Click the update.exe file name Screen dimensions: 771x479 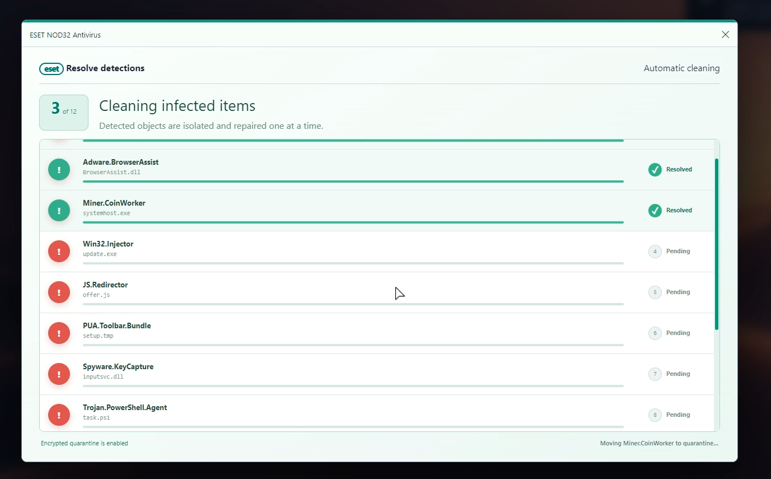[x=100, y=254]
